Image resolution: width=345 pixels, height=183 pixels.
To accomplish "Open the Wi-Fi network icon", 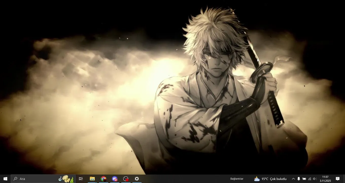I will point(309,179).
